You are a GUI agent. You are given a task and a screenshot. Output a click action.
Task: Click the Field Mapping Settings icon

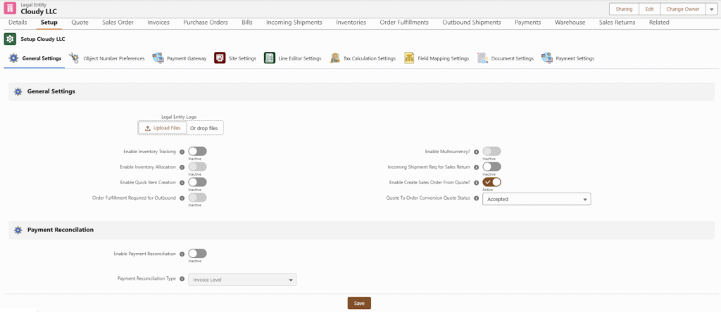(410, 58)
